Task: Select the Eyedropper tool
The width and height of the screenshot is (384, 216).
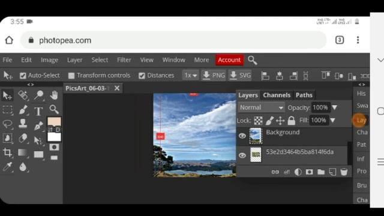Action: [7, 167]
